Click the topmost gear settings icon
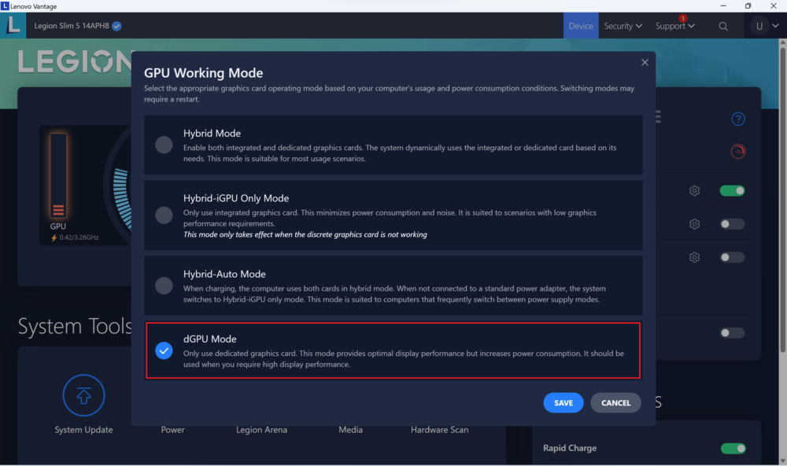787x466 pixels. click(x=694, y=191)
